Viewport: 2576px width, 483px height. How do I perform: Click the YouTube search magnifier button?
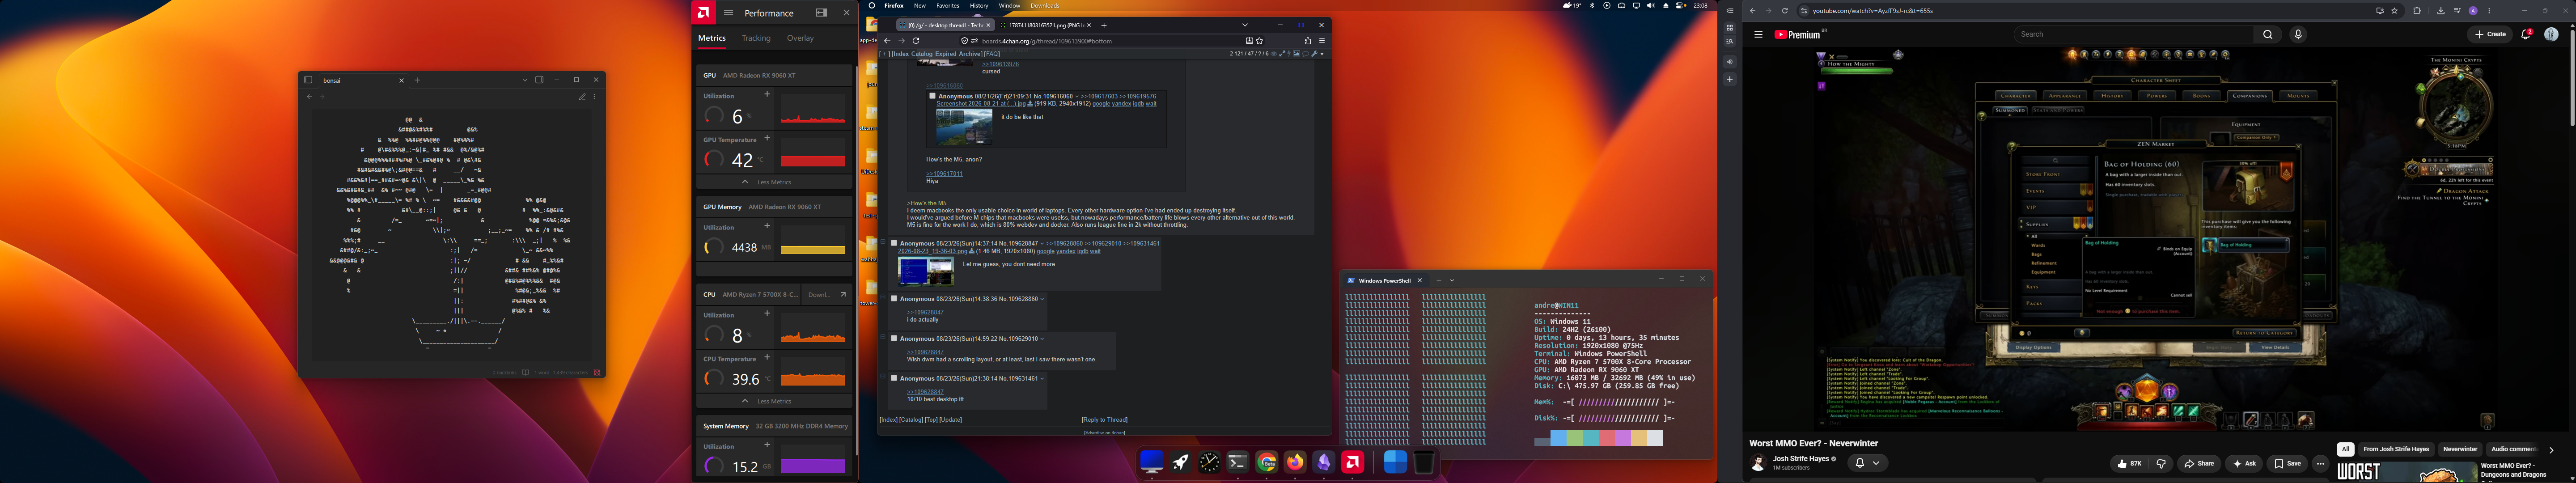pyautogui.click(x=2268, y=34)
